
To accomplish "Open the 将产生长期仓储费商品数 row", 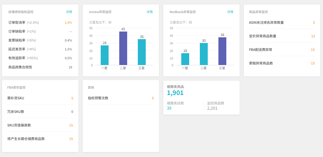I will click(40, 139).
